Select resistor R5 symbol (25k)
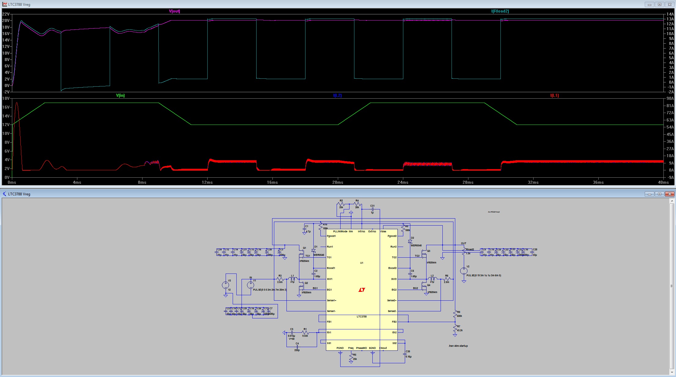Screen dimensions: 676x377 [x=351, y=357]
